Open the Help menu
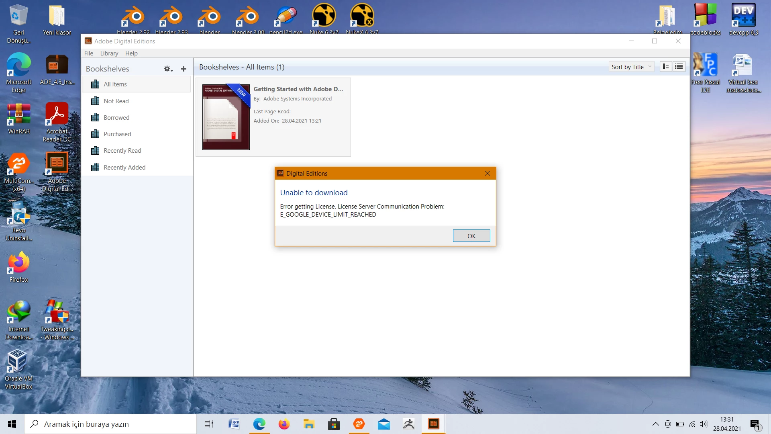The height and width of the screenshot is (434, 771). [x=131, y=53]
